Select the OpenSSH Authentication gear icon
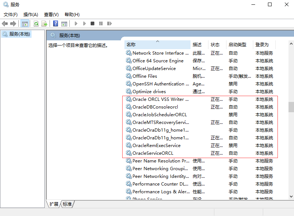 coord(128,84)
